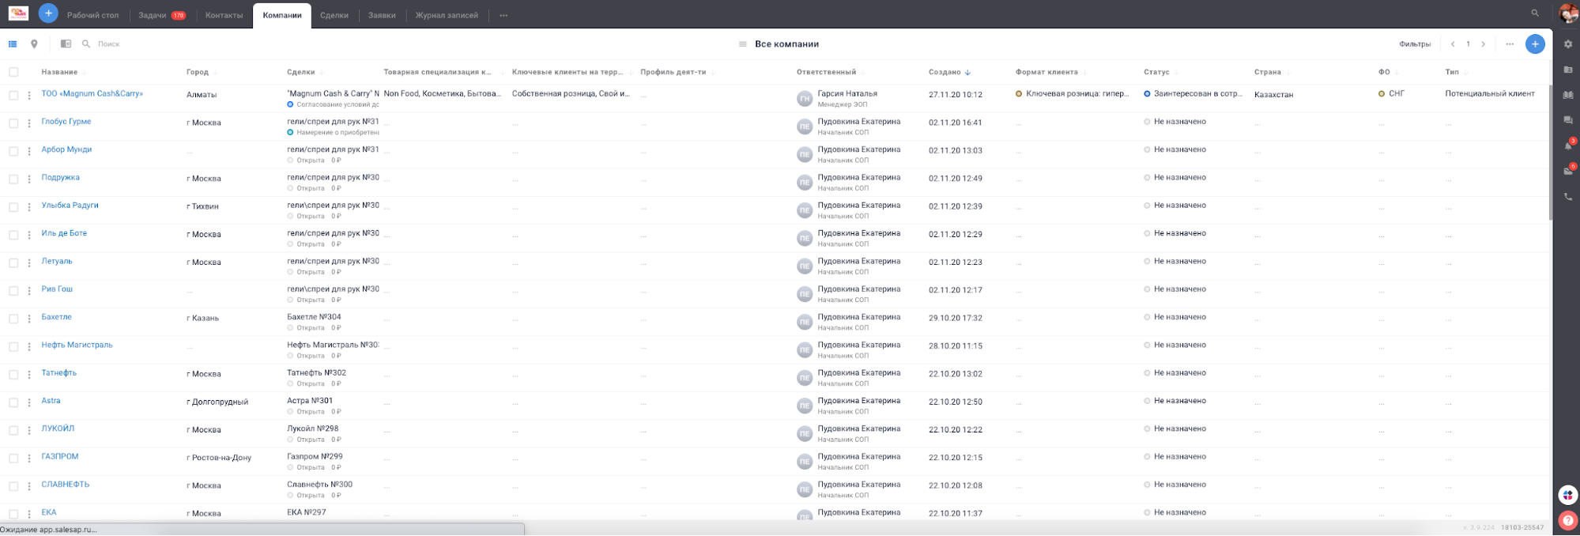Toggle the side panel layout icon
1580x536 pixels.
(66, 44)
